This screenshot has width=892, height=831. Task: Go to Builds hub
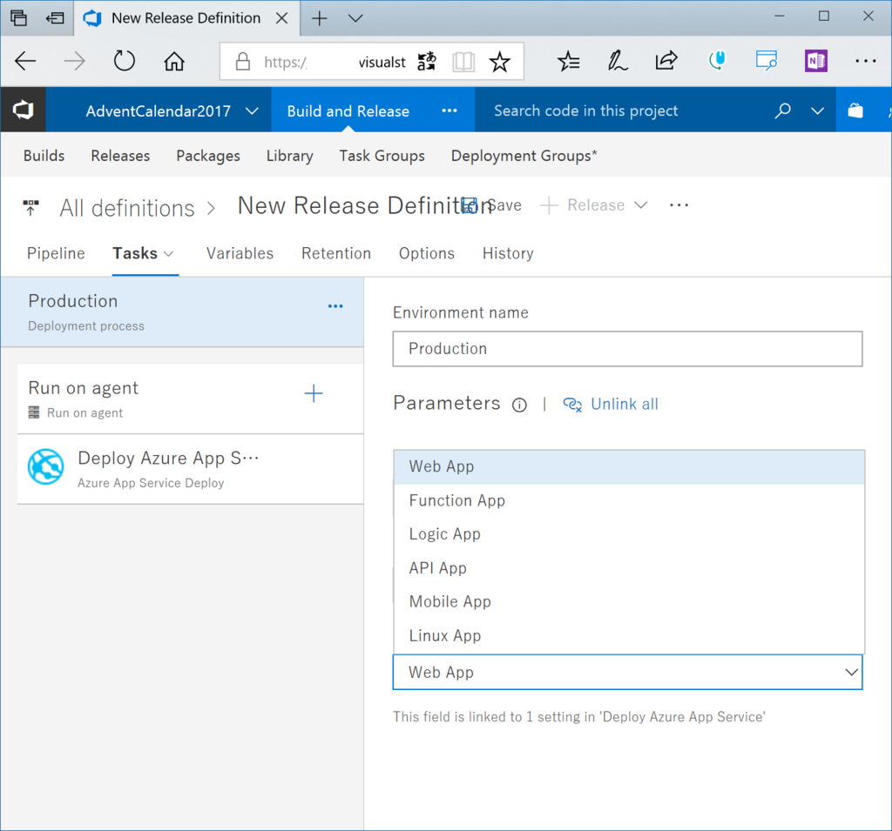44,156
